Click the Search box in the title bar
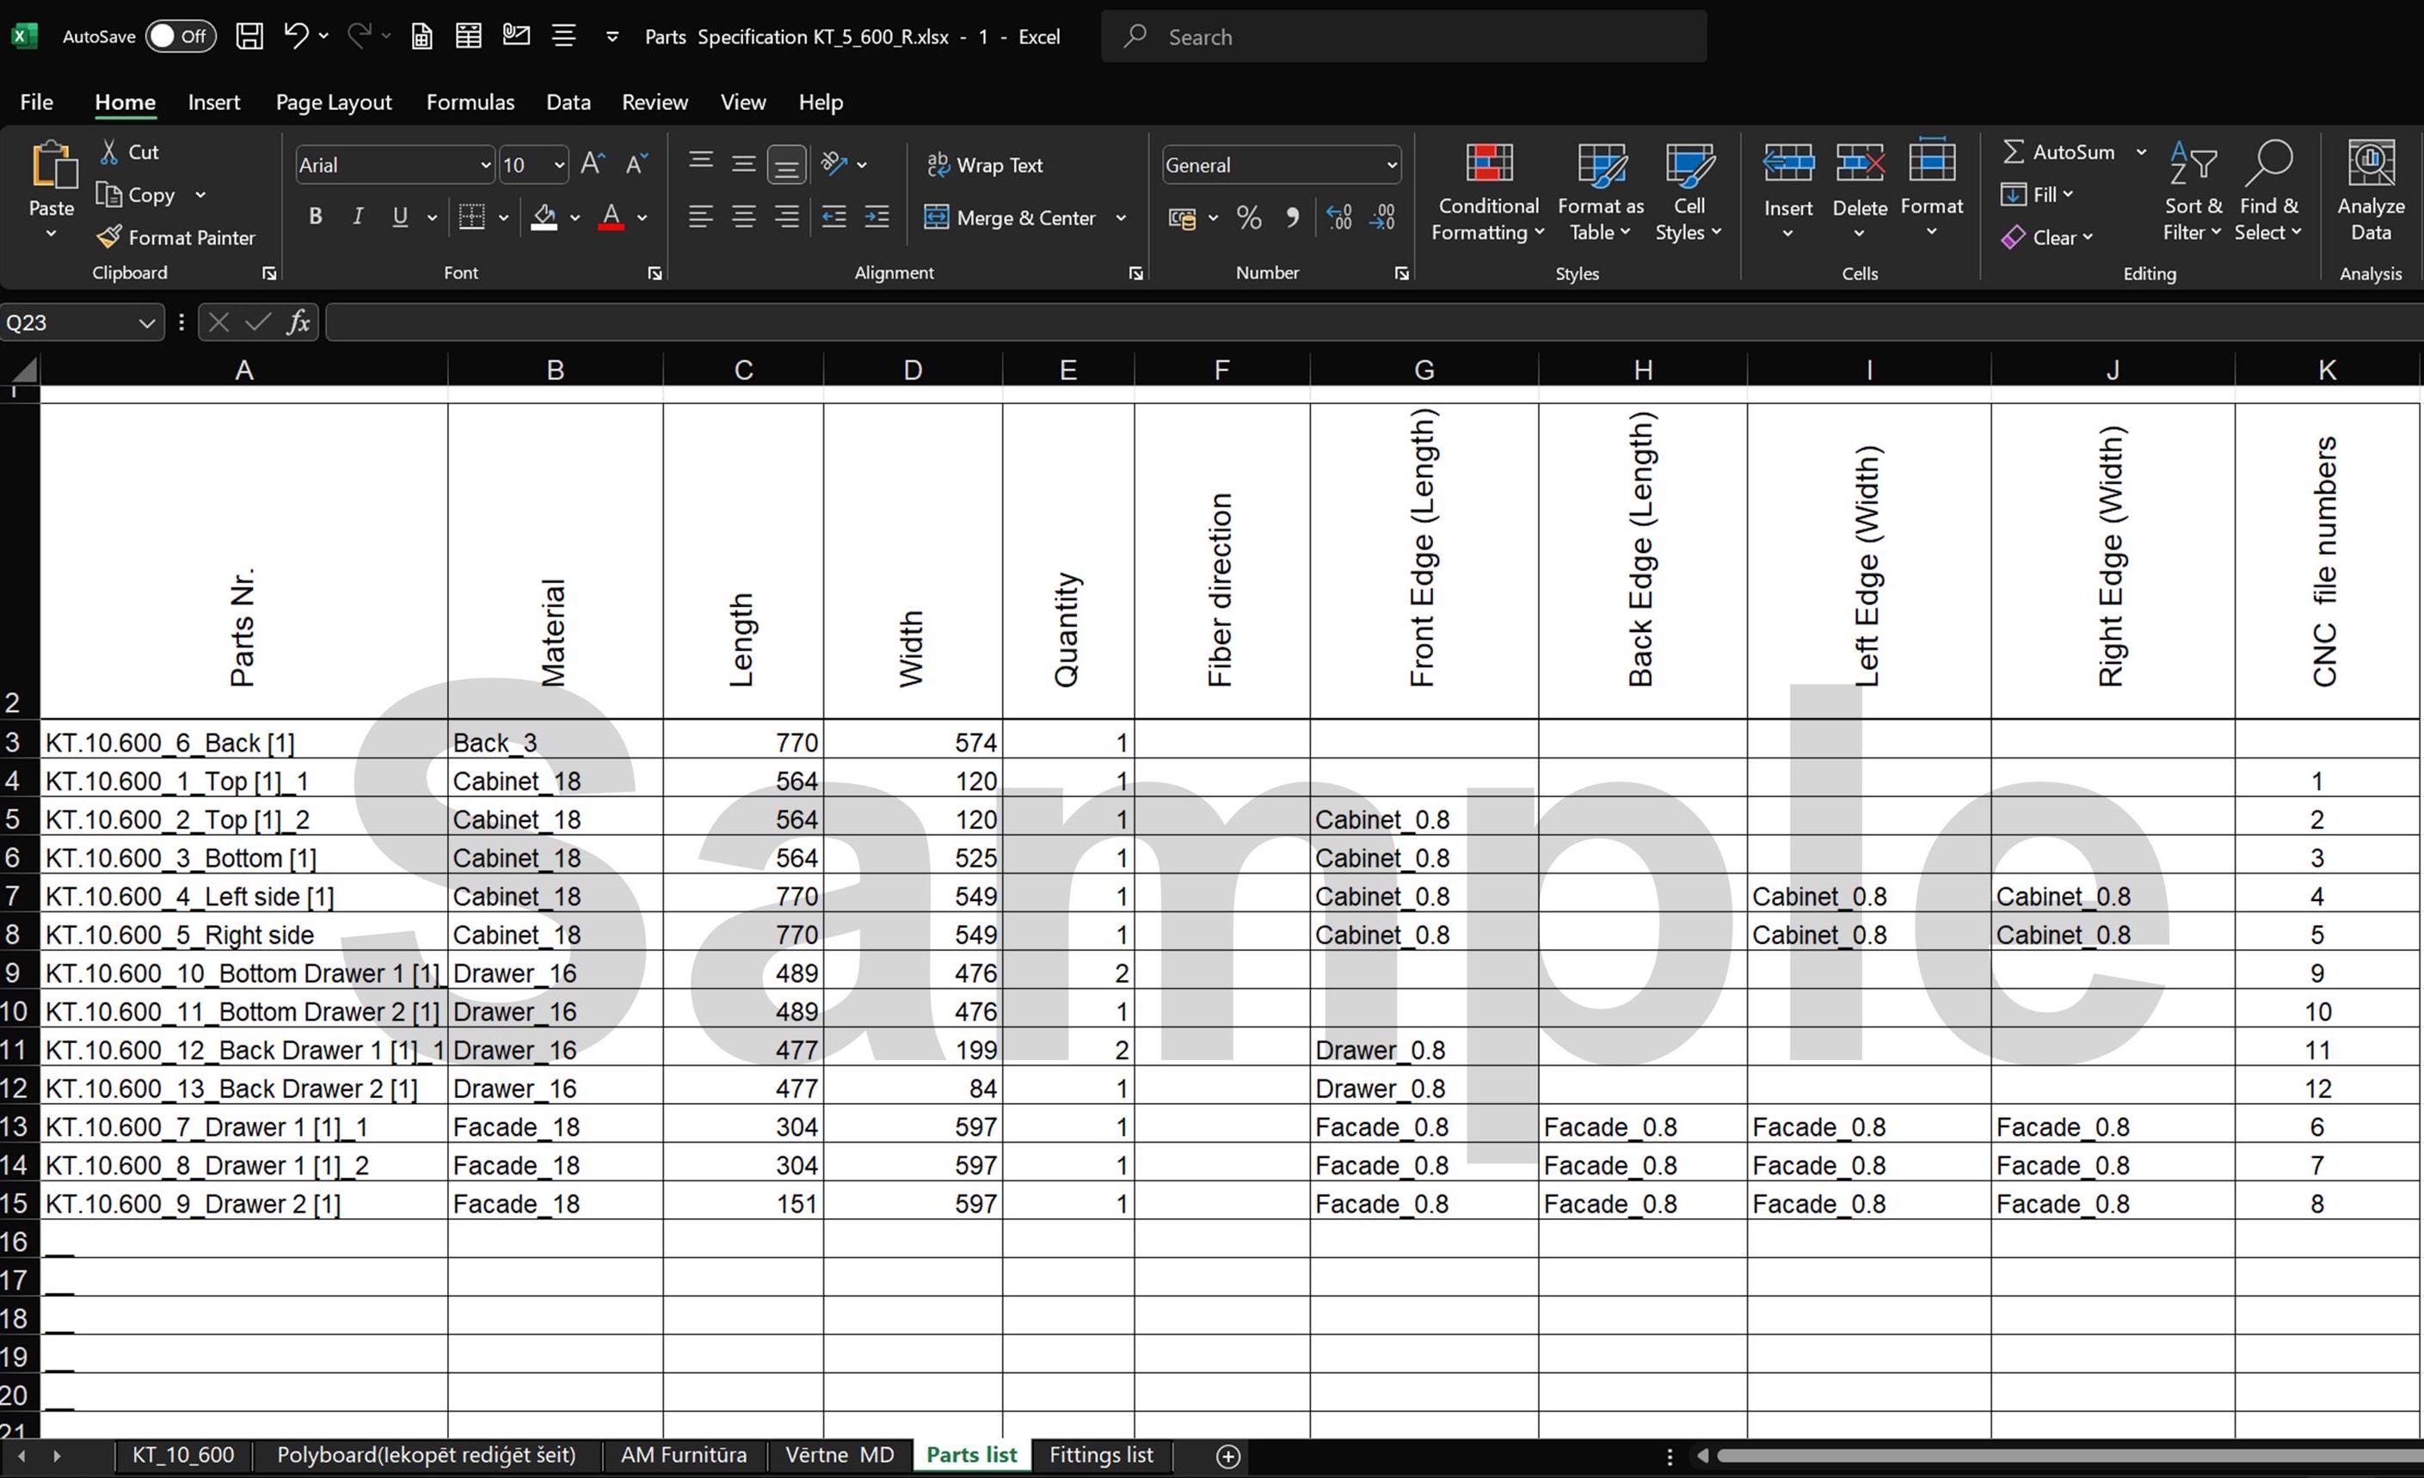This screenshot has height=1478, width=2424. 1404,36
